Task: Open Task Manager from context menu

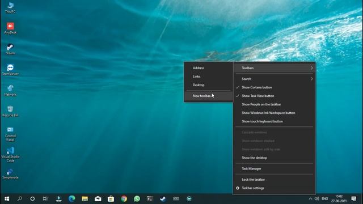Action: tap(274, 169)
